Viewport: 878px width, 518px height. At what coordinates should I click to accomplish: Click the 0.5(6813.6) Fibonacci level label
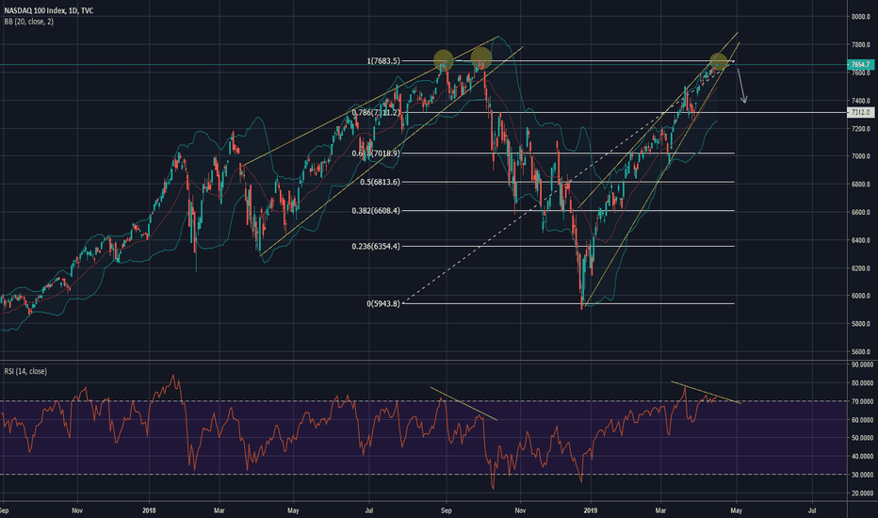(381, 182)
